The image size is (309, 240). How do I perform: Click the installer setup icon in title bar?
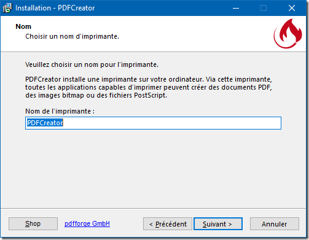click(x=7, y=8)
